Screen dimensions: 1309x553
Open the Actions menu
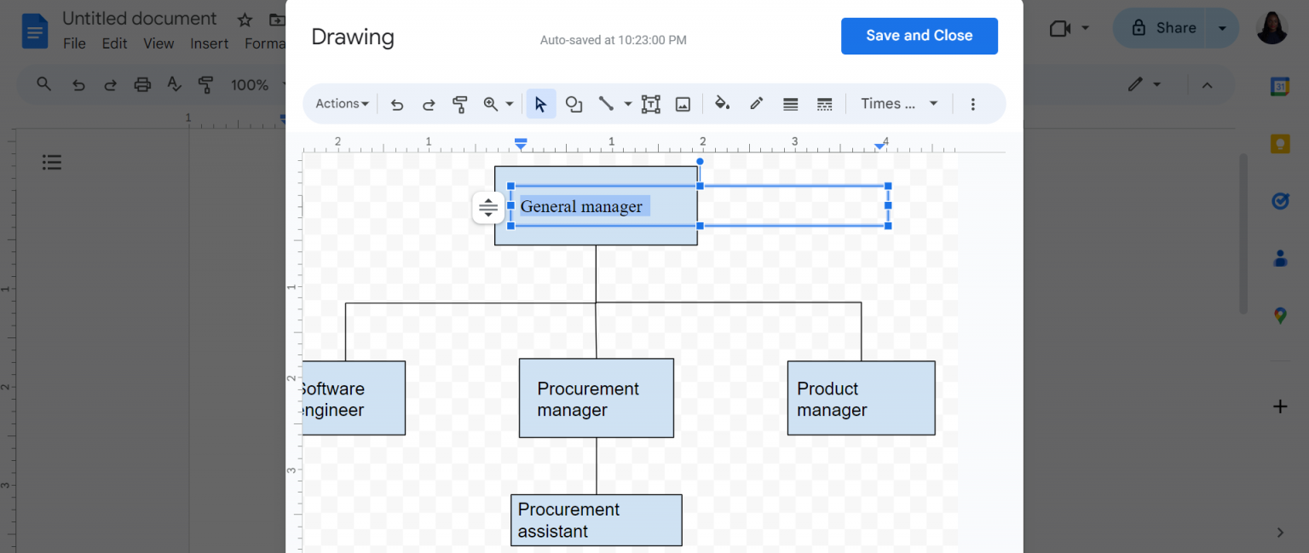[x=340, y=103]
